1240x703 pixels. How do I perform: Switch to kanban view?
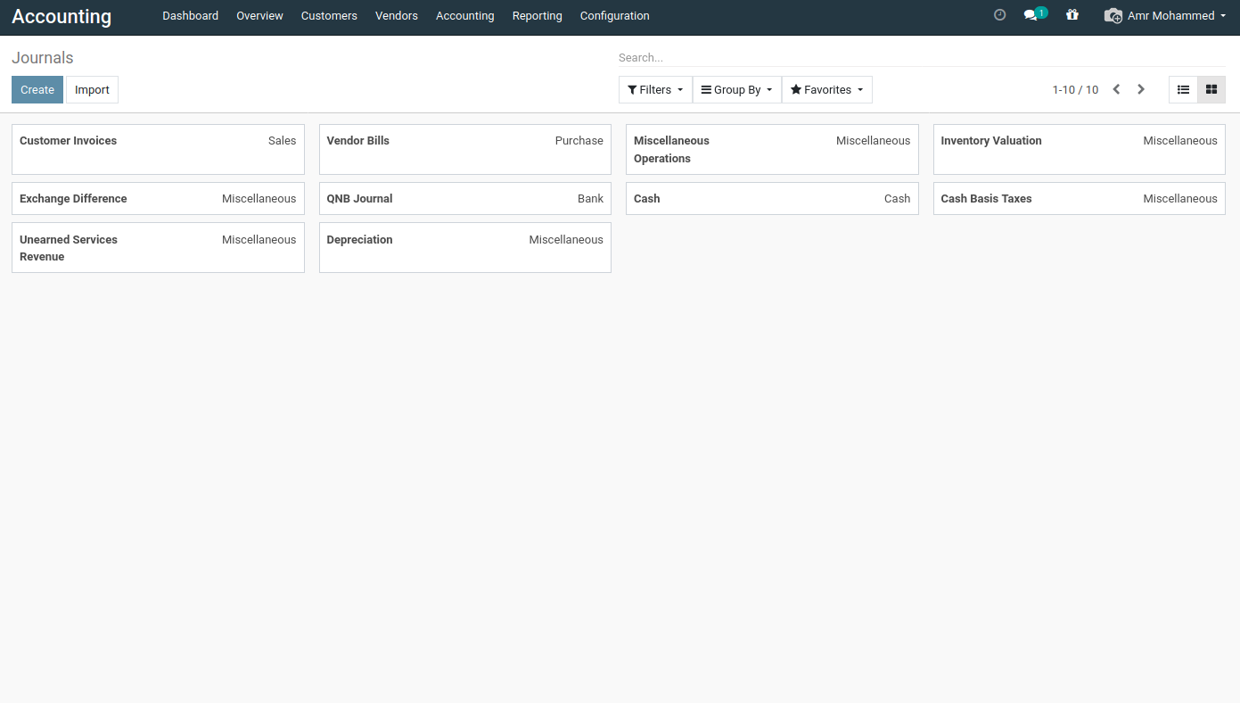(1211, 90)
